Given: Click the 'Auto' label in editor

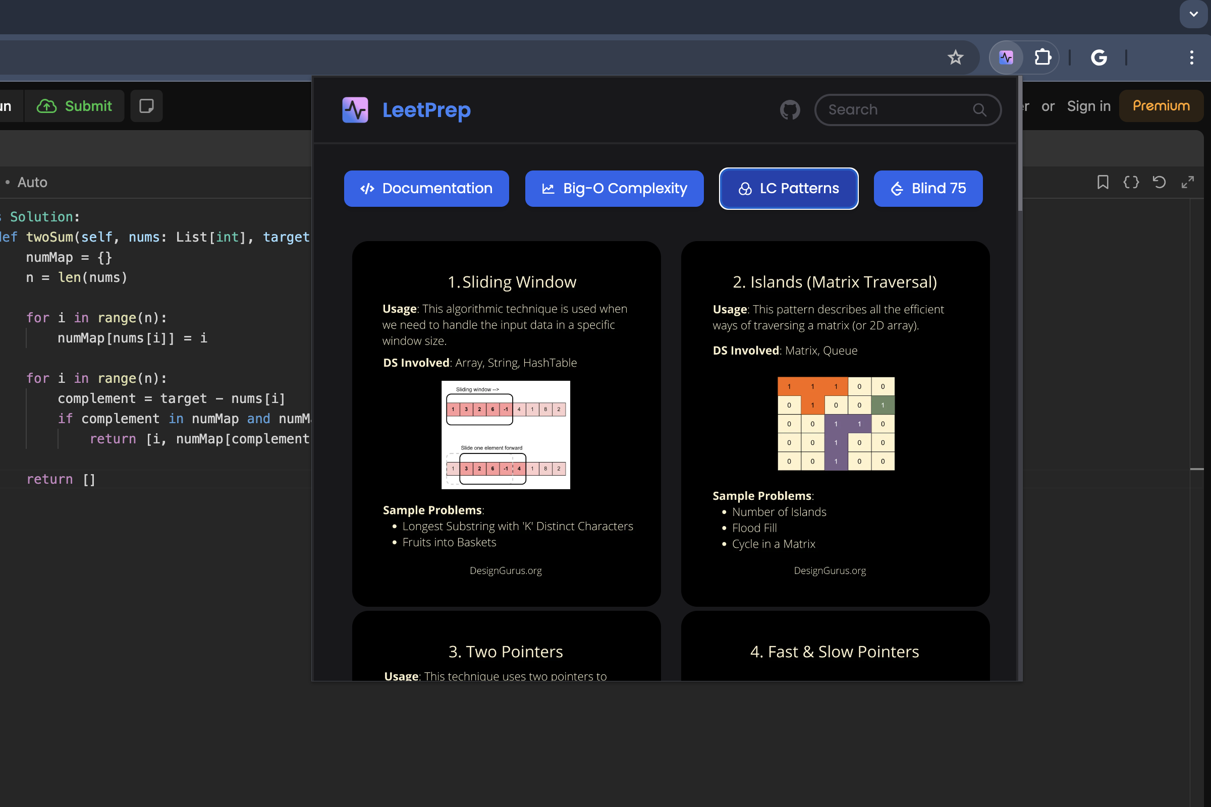Looking at the screenshot, I should (x=32, y=182).
